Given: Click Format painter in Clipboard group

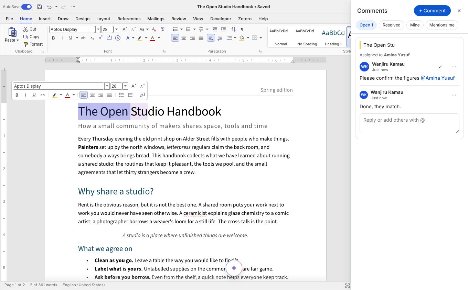Looking at the screenshot, I should (x=33, y=44).
